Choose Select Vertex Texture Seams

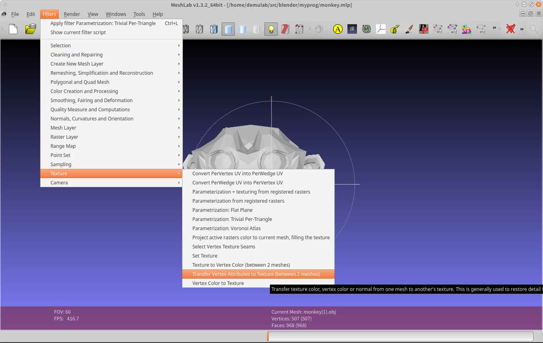pos(258,246)
